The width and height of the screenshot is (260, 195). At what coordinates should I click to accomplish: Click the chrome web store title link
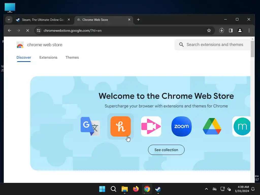pyautogui.click(x=45, y=45)
